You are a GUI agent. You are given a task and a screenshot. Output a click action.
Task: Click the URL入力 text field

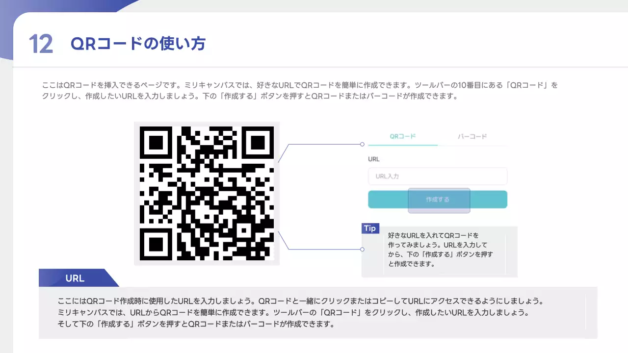[437, 176]
